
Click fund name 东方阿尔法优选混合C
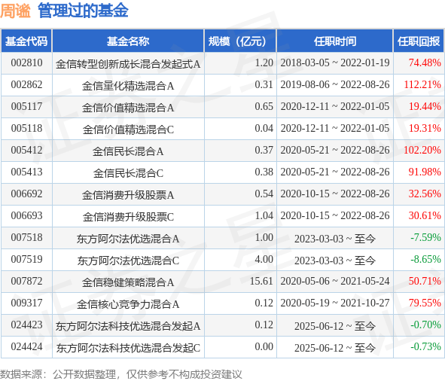click(128, 261)
